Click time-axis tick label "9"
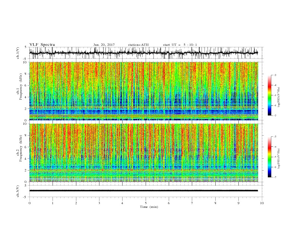 click(238, 203)
